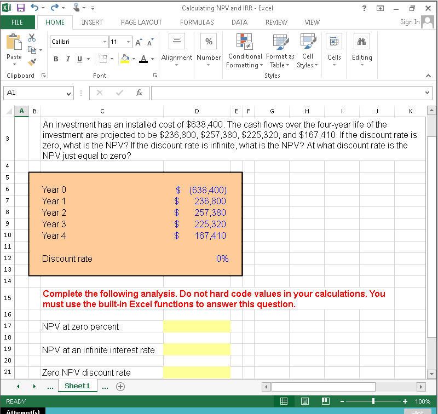Select the NPV at zero percent answer cell
438x414 pixels.
(x=197, y=326)
